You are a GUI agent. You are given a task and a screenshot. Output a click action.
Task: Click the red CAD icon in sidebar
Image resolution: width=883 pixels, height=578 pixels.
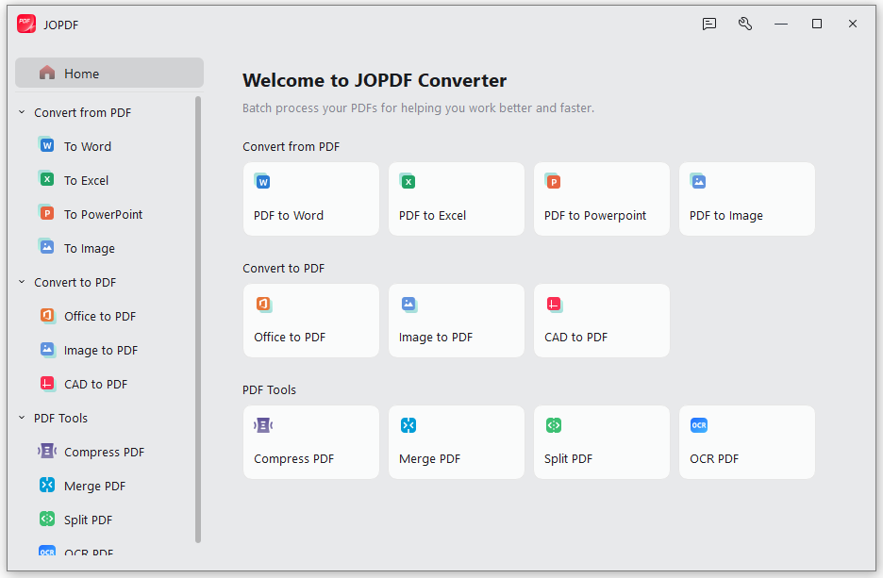(47, 383)
